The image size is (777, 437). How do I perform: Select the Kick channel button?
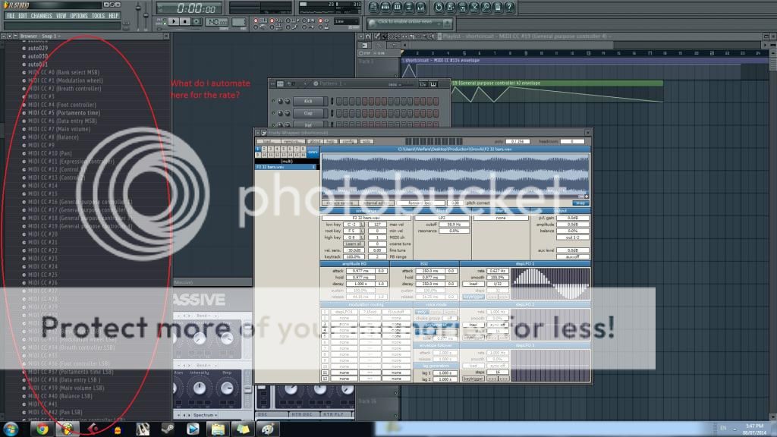[308, 101]
